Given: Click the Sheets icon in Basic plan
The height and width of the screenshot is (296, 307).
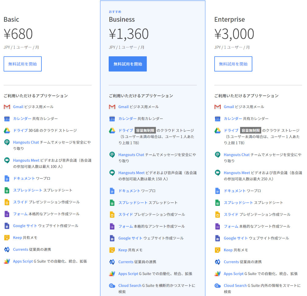Looking at the screenshot, I should 7,190.
